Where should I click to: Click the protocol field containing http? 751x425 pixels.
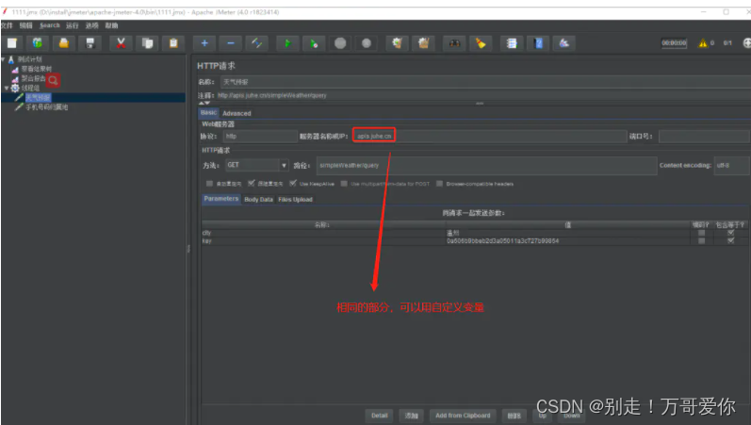(x=260, y=136)
